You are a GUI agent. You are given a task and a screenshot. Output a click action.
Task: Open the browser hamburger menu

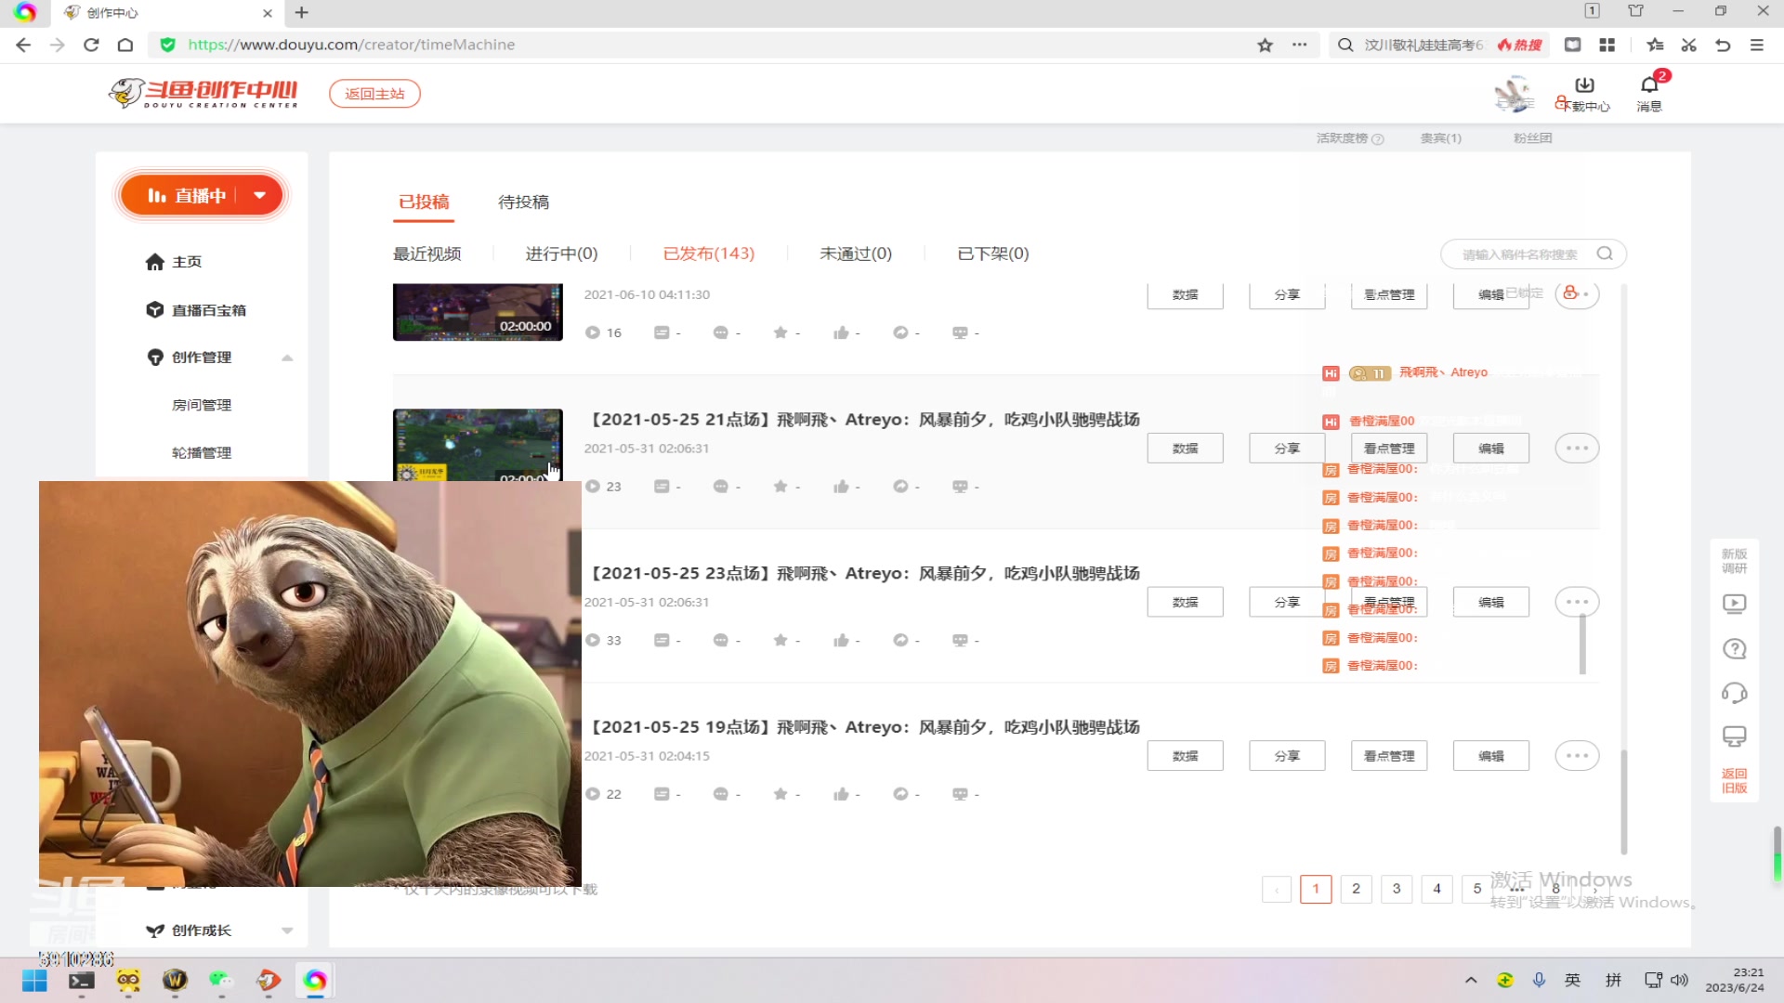(x=1756, y=45)
